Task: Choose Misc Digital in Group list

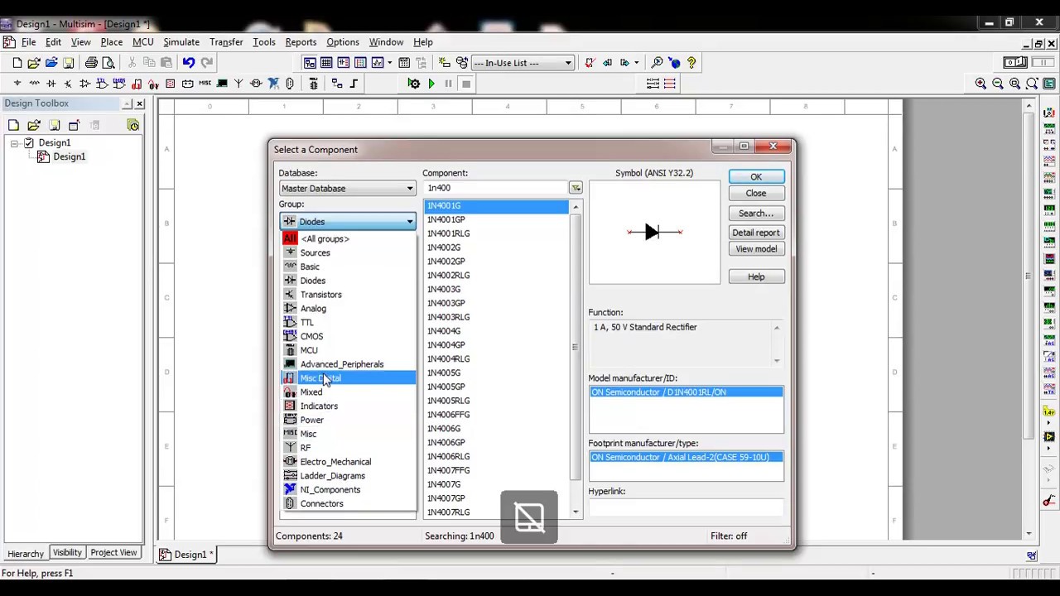Action: coord(348,378)
